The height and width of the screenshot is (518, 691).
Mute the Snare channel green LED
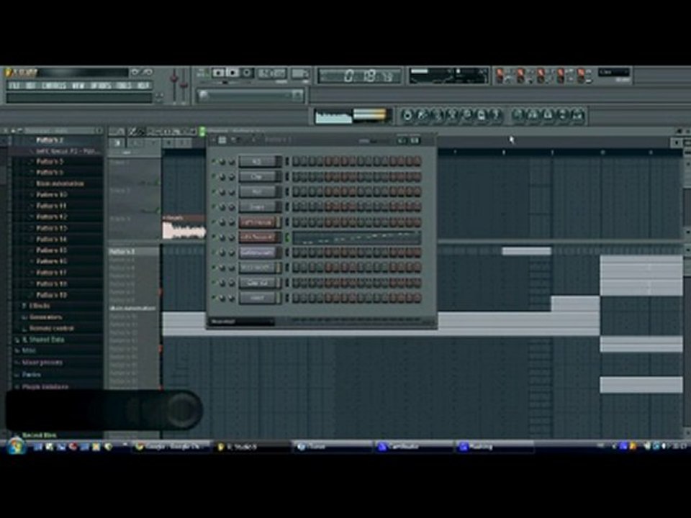click(214, 206)
